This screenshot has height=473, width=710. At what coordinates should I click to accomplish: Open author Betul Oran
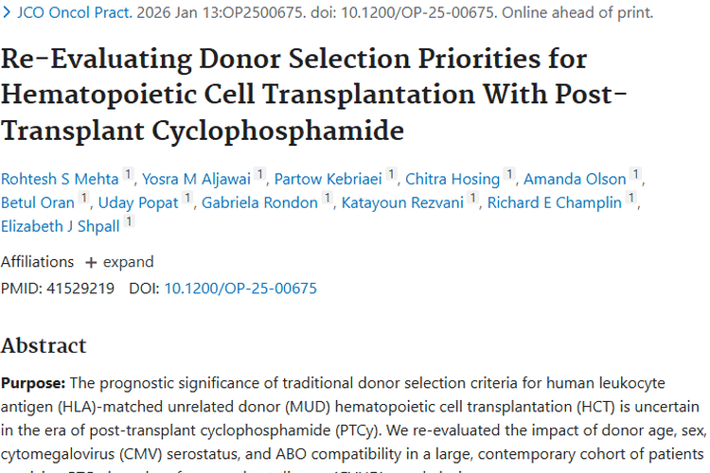pos(37,201)
